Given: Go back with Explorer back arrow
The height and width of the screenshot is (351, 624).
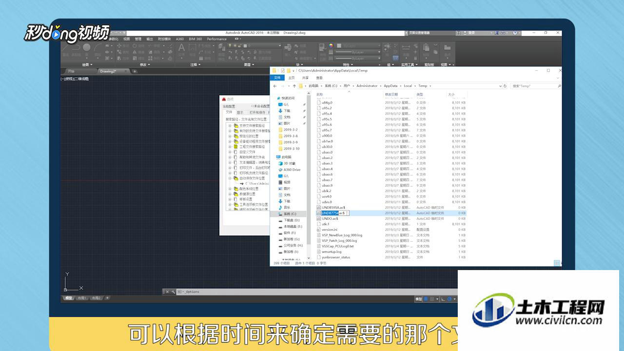Looking at the screenshot, I should 276,86.
